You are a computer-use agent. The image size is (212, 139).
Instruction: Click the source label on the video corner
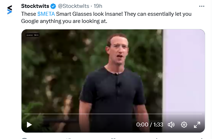coord(33,35)
